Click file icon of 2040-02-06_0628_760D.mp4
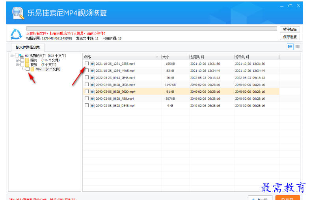 92,92
